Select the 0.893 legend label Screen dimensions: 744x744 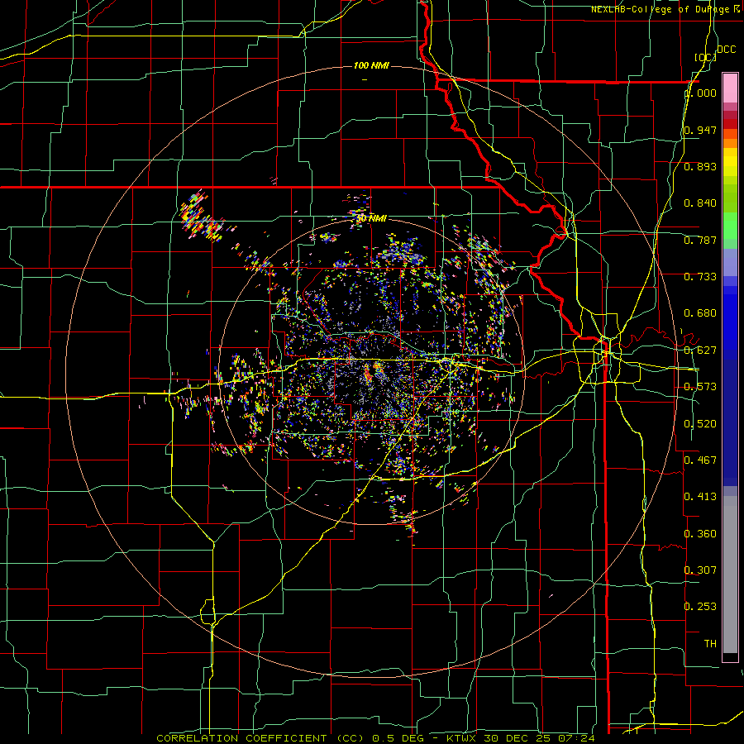700,166
